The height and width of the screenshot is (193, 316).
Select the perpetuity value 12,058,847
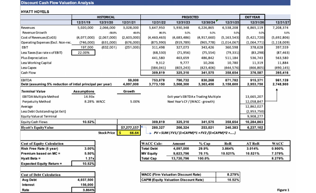(254, 102)
